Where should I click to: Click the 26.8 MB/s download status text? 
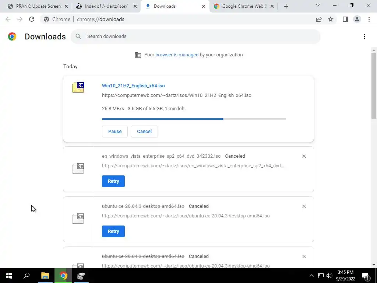[x=143, y=109]
